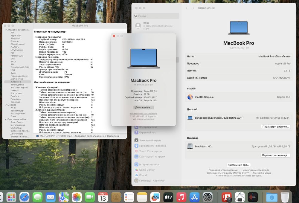Screen dimensions: 299x203
Task: Open System Information chip icon in Dock
Action: pos(240,197)
